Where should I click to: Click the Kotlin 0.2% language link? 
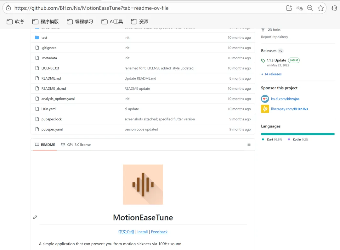tap(298, 139)
